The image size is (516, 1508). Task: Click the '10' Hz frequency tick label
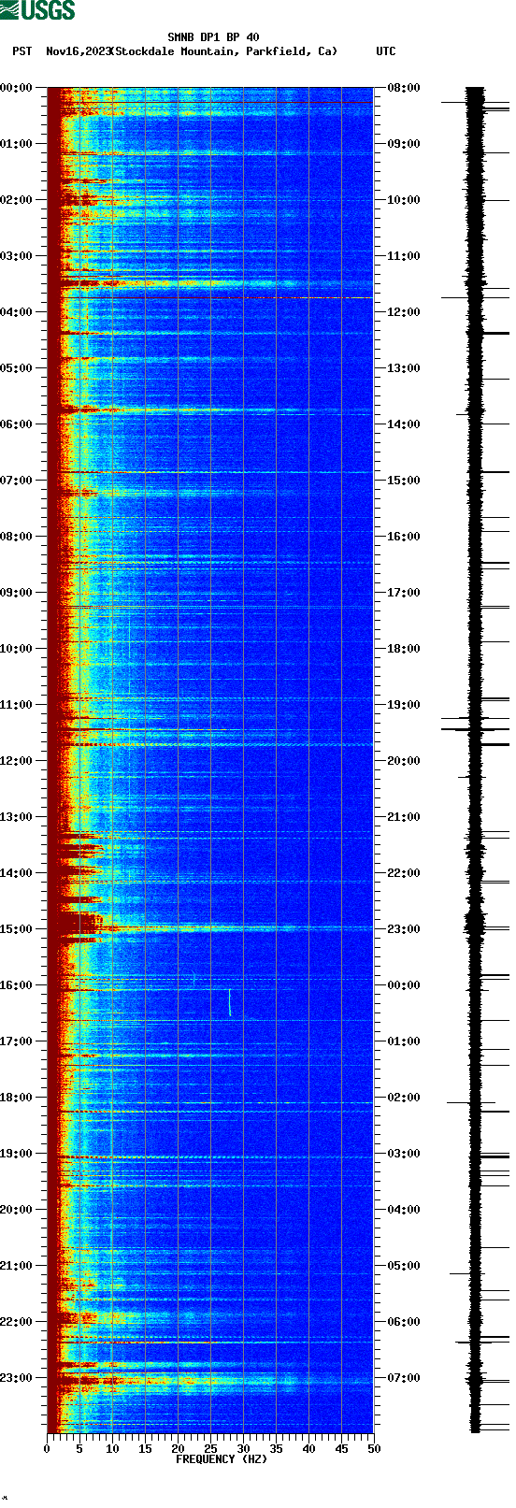(x=112, y=1449)
